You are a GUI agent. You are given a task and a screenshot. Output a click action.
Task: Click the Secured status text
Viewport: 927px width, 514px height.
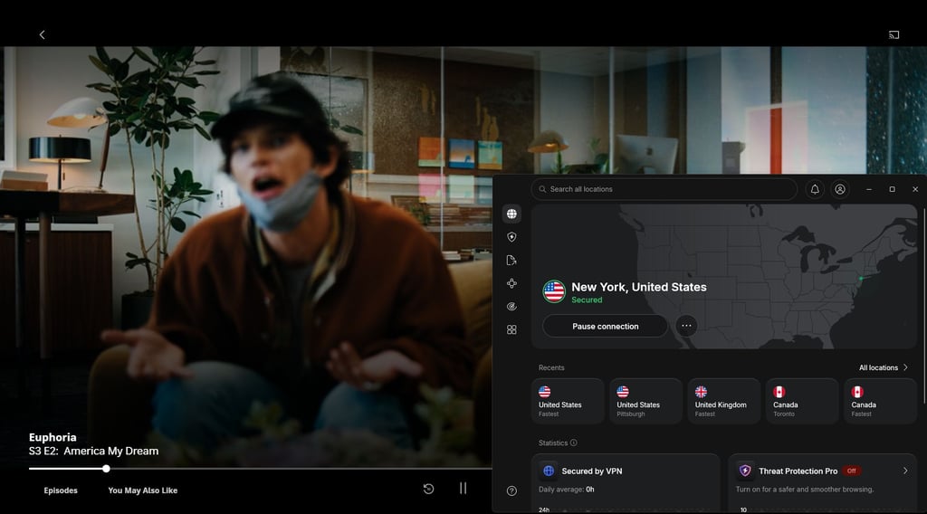(x=587, y=300)
